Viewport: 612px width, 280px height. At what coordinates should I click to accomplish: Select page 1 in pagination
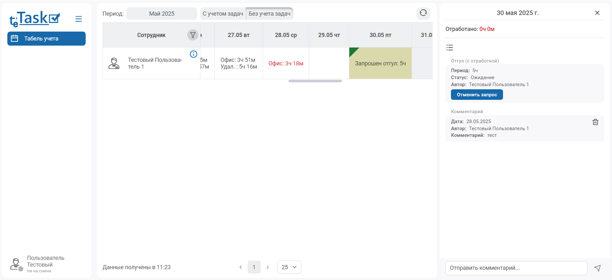254,267
